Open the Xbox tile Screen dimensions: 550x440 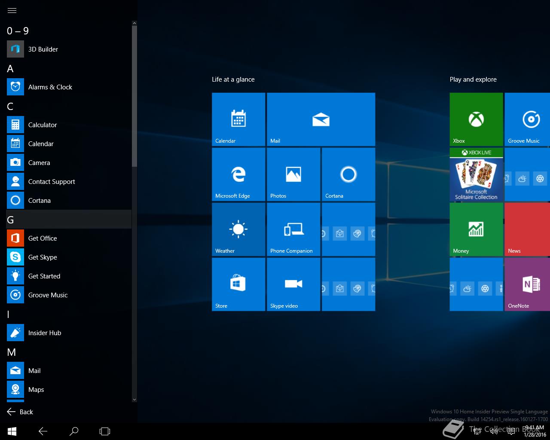(476, 119)
